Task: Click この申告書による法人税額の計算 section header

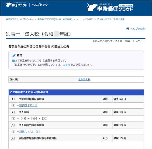Action: click(76, 92)
